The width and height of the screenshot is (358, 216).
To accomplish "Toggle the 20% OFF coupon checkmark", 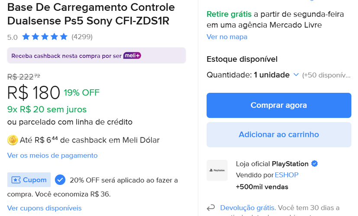I will pos(60,180).
